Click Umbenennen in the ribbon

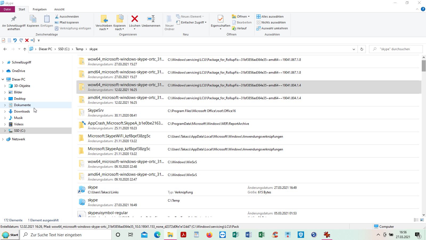tap(151, 21)
